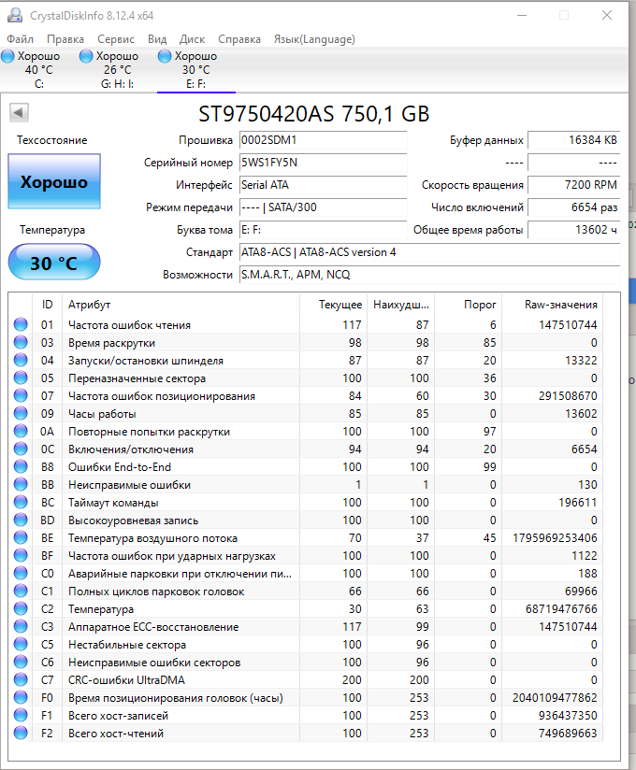Image resolution: width=636 pixels, height=770 pixels.
Task: Open the Язык(Language) menu
Action: [x=314, y=39]
